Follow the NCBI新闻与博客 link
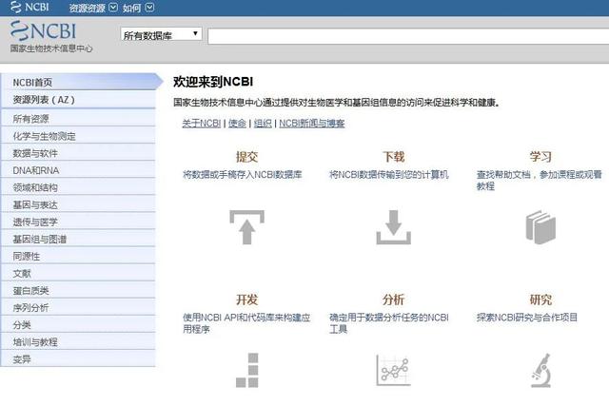This screenshot has height=406, width=609. 312,124
